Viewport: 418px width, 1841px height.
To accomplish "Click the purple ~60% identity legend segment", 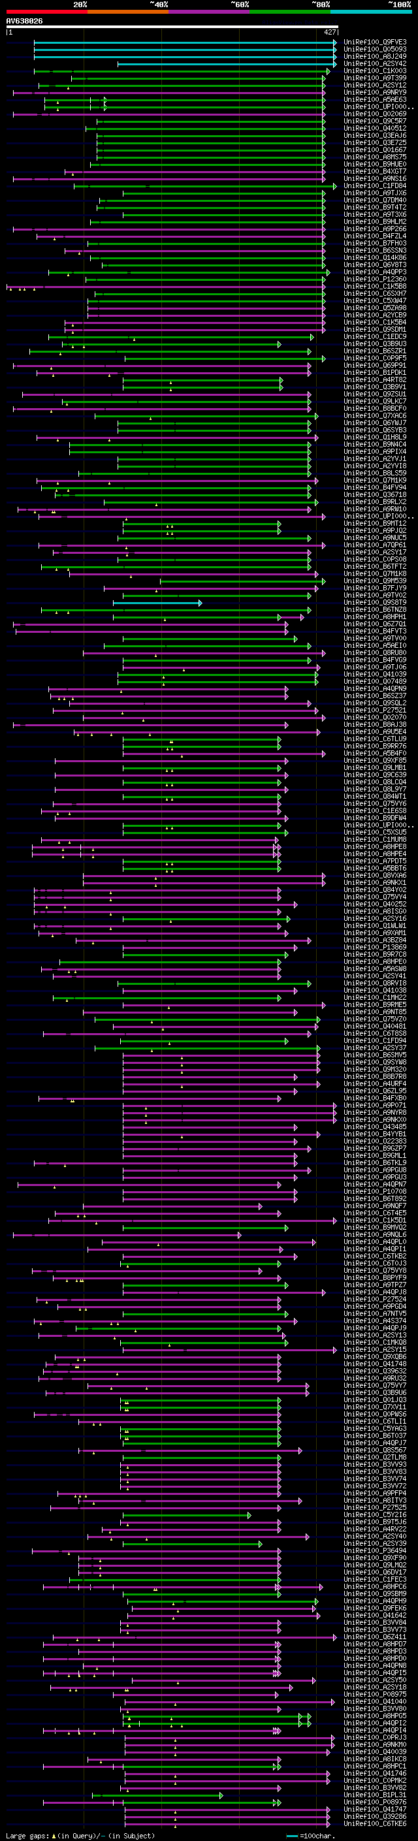I will pyautogui.click(x=208, y=12).
